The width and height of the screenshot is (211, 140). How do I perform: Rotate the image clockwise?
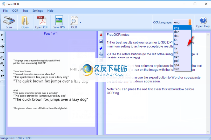[x=2, y=76]
